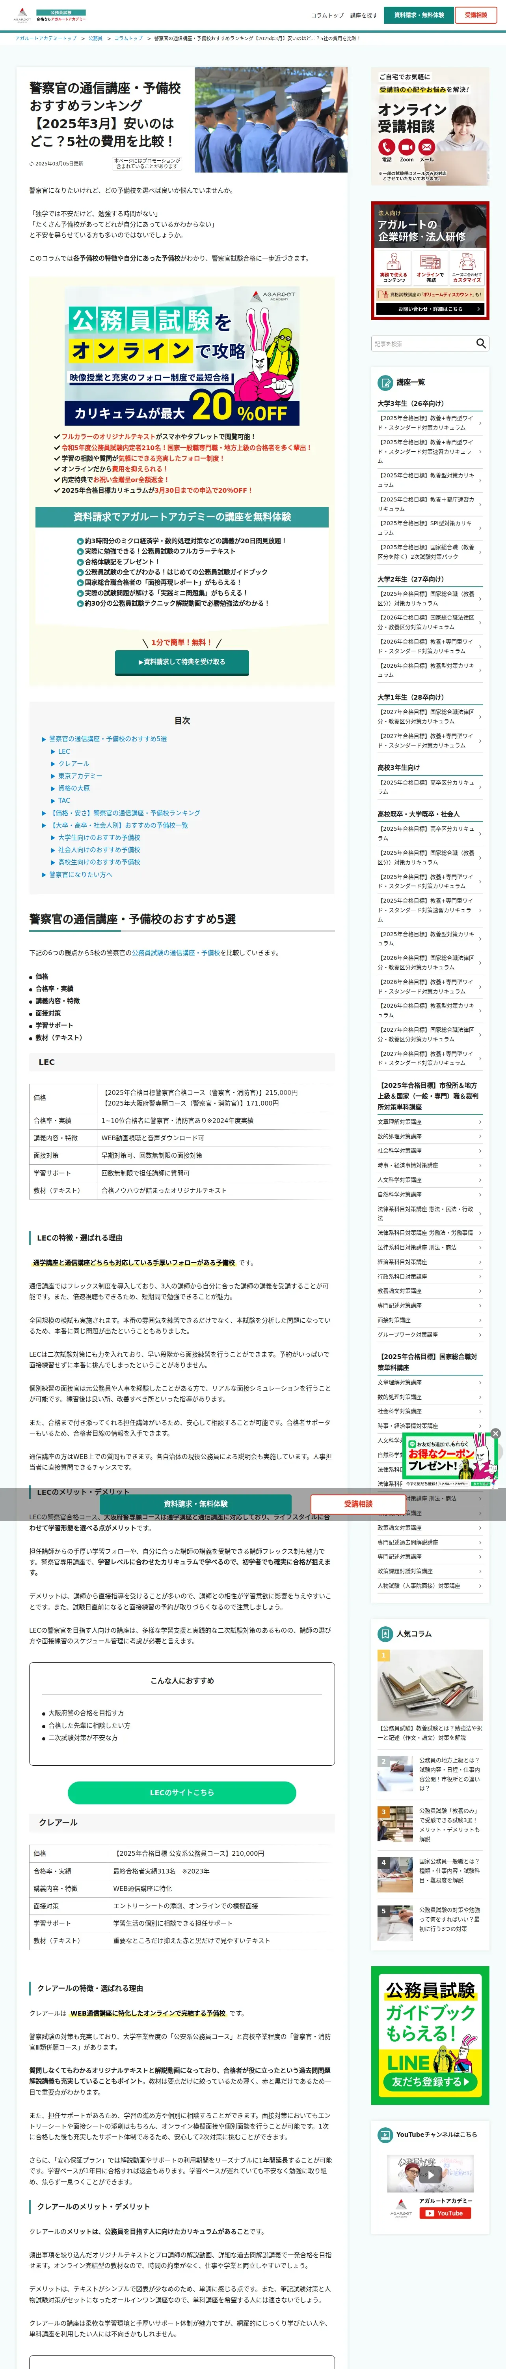The width and height of the screenshot is (506, 2369).
Task: Click the phone icon in consultation banner
Action: pyautogui.click(x=386, y=147)
